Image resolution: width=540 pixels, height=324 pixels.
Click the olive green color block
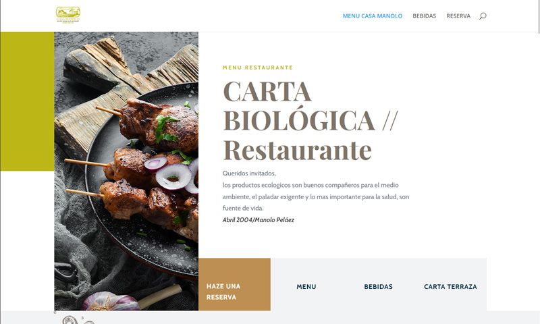(x=27, y=101)
